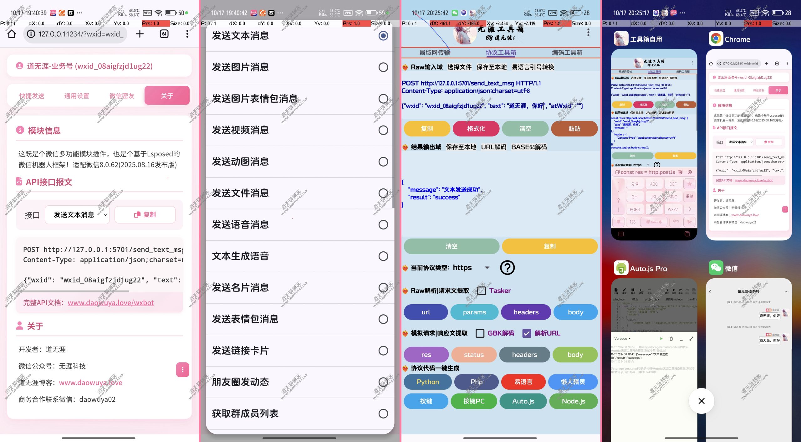Screen dimensions: 801x442
Task: Enable the Tasker checkbox
Action: tap(482, 291)
